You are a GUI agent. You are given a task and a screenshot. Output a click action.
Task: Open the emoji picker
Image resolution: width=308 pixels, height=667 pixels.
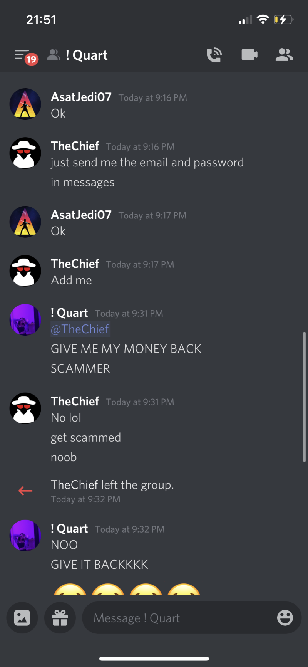tap(285, 618)
